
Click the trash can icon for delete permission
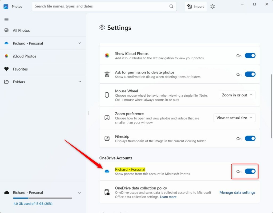point(107,74)
